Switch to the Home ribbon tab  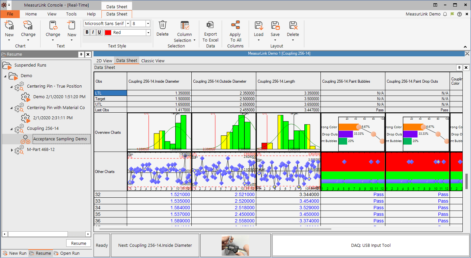[31, 14]
